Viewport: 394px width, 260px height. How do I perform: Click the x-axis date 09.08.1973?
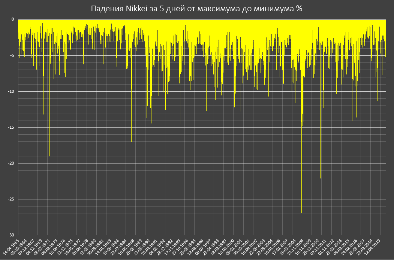pyautogui.click(x=49, y=247)
